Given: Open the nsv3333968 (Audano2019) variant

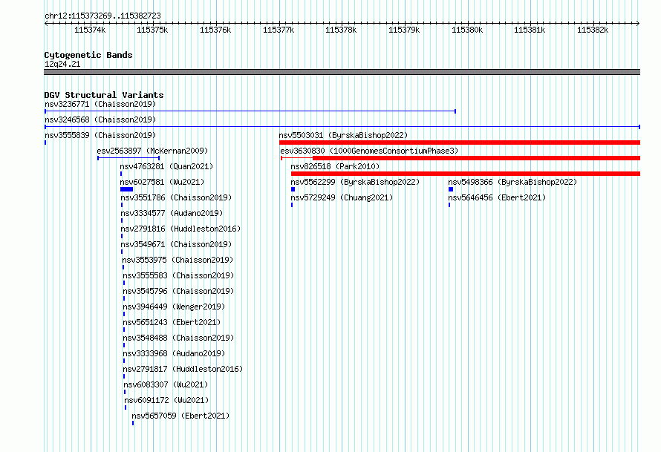Looking at the screenshot, I should pos(174,353).
